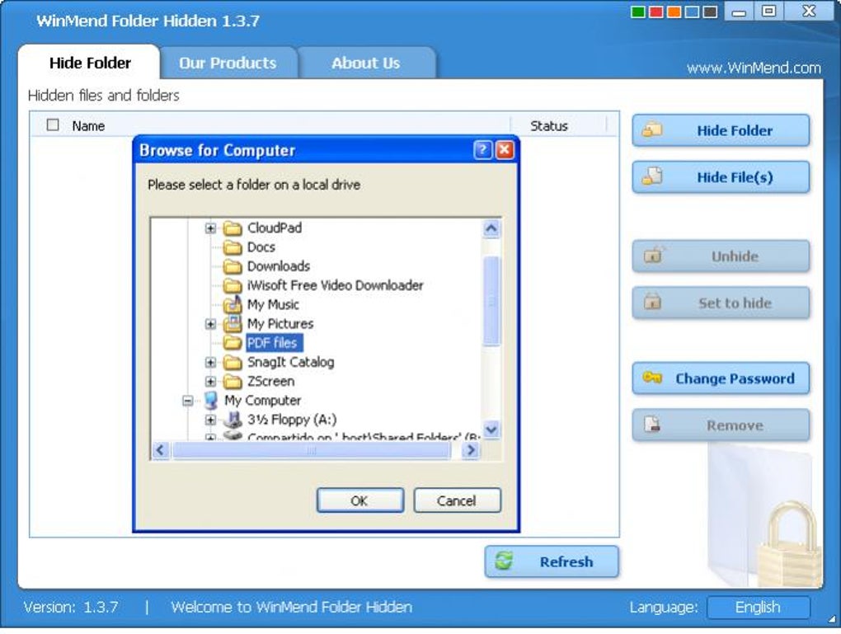The width and height of the screenshot is (841, 634).
Task: Click the Hide Folder button on the right
Action: click(721, 130)
